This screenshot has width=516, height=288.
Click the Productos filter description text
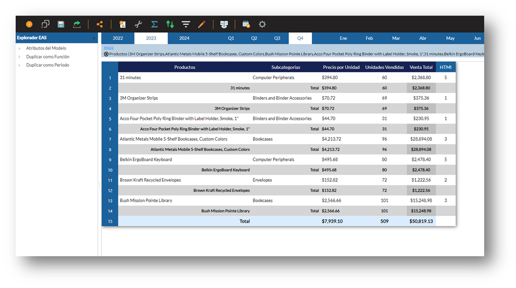[297, 54]
